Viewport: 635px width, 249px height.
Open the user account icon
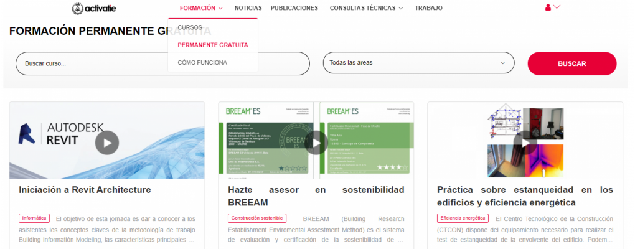[548, 7]
